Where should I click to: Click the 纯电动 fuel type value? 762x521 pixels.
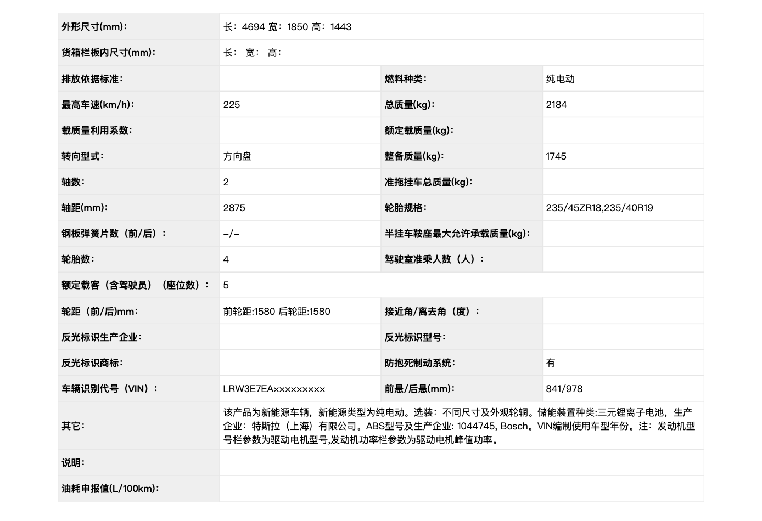[560, 79]
